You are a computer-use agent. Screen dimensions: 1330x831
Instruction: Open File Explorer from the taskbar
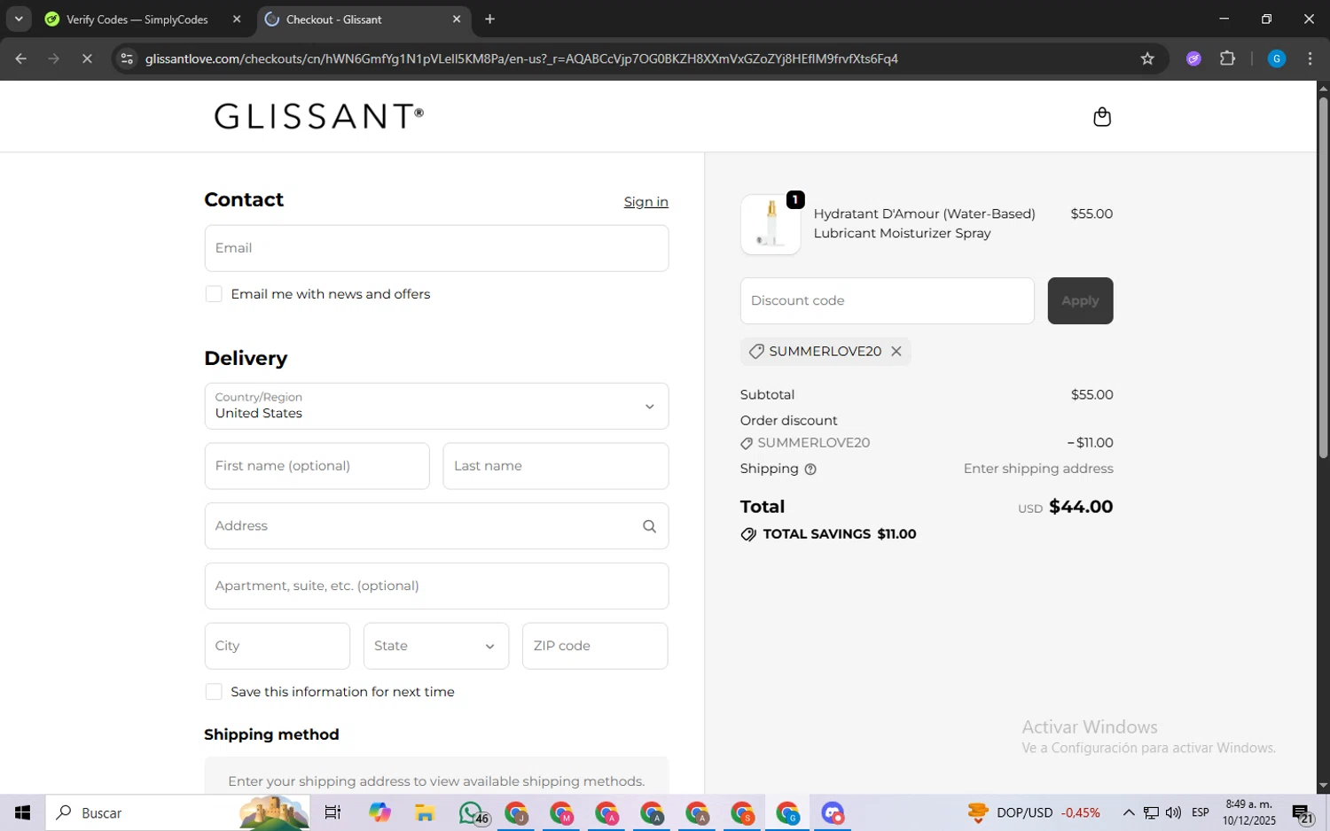point(424,812)
